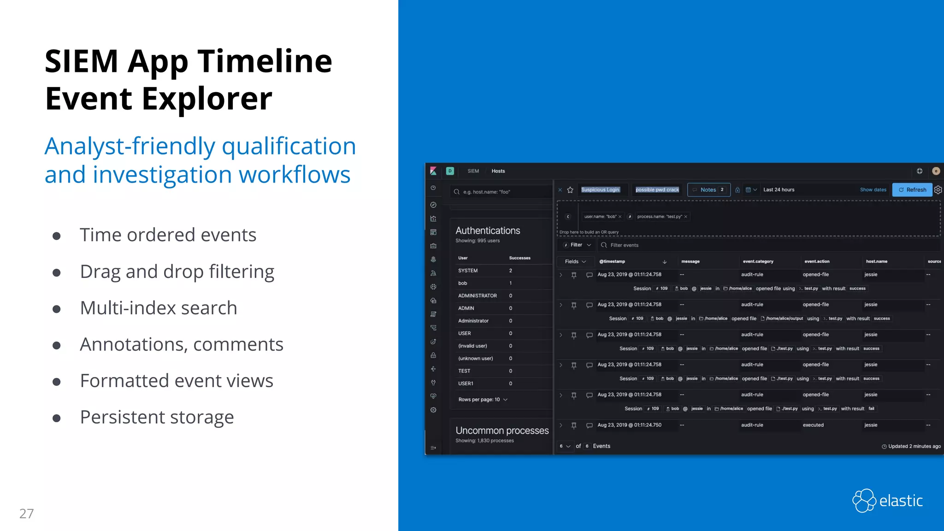
Task: Click the Kibana logo icon
Action: point(433,171)
